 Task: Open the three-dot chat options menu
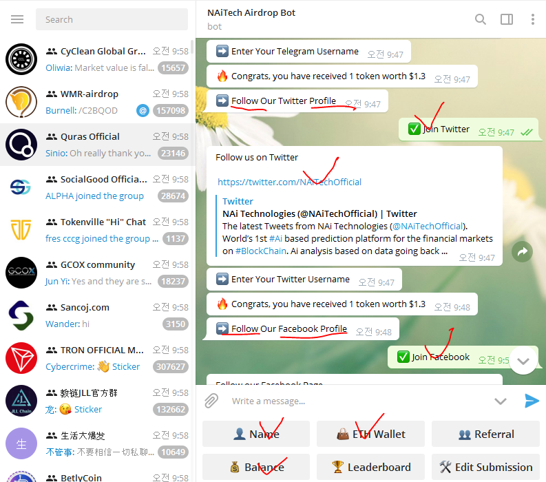(x=533, y=19)
